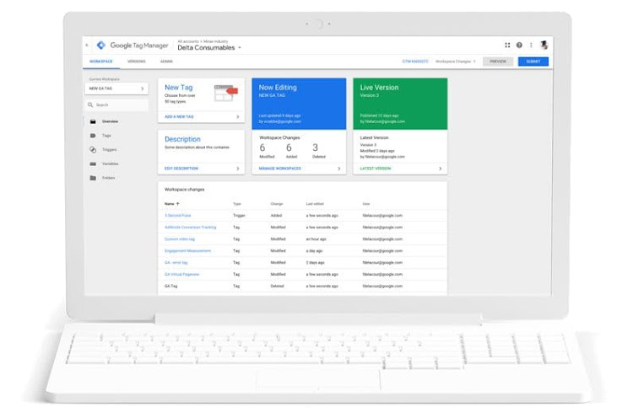Click the user account avatar
The image size is (633, 413).
coord(544,46)
